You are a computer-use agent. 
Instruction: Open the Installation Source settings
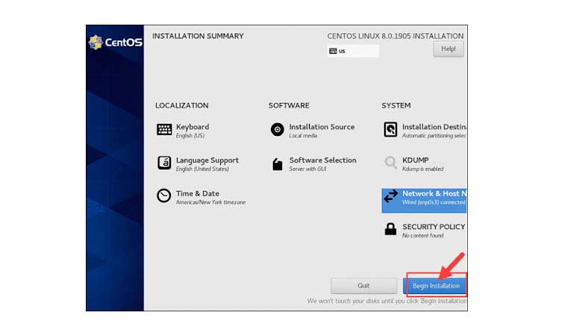(x=313, y=131)
